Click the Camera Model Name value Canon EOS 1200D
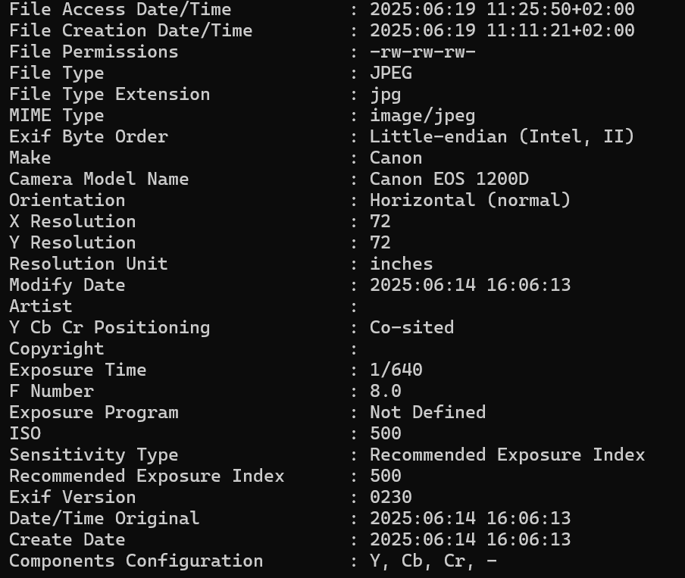Image resolution: width=685 pixels, height=578 pixels. 449,179
